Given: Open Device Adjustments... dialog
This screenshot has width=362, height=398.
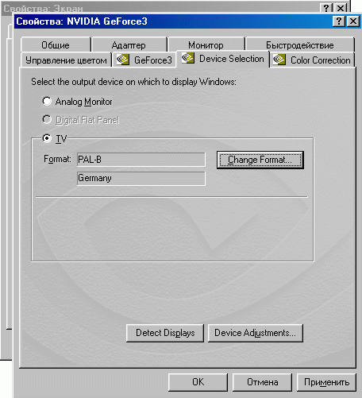Looking at the screenshot, I should click(x=256, y=333).
